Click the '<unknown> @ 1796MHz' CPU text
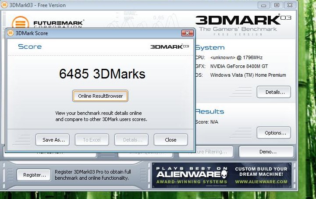 coord(236,58)
